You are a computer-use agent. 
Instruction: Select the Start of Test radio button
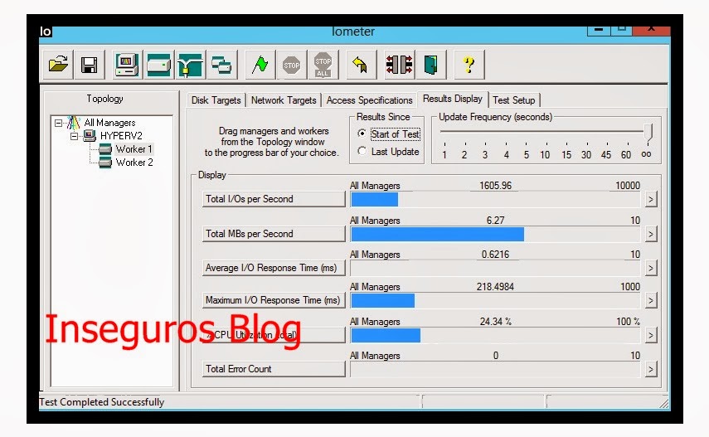[362, 134]
